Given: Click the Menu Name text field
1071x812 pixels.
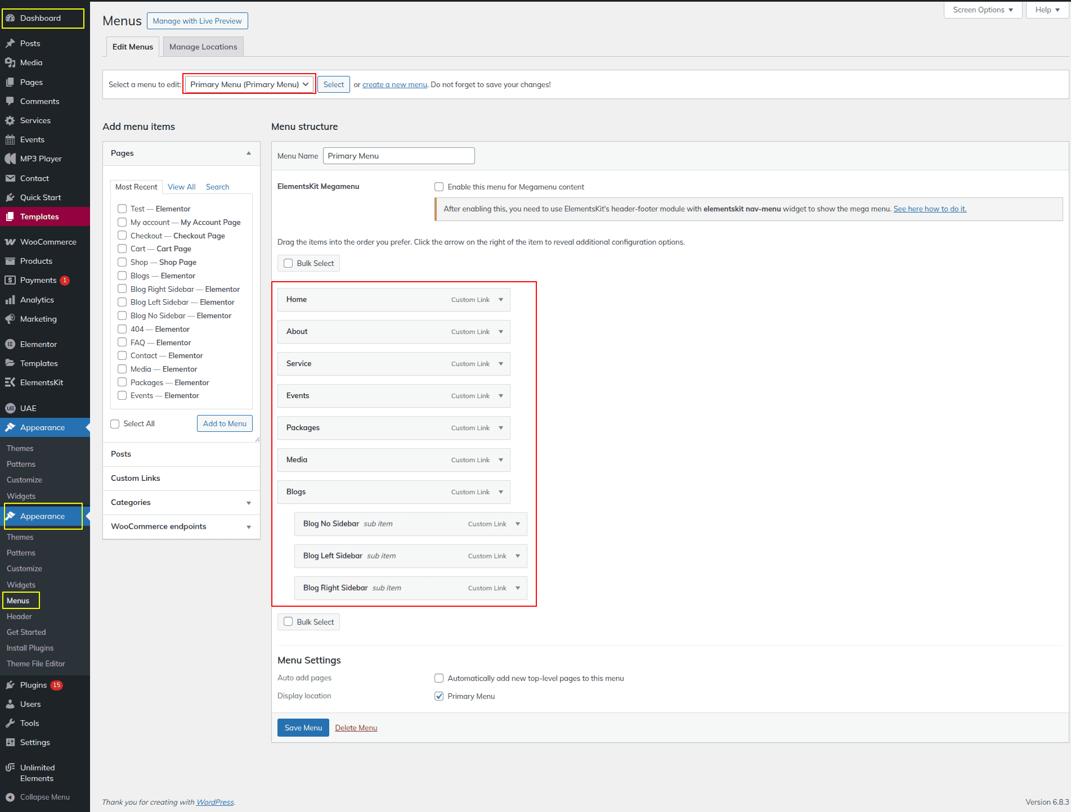Looking at the screenshot, I should [x=398, y=156].
